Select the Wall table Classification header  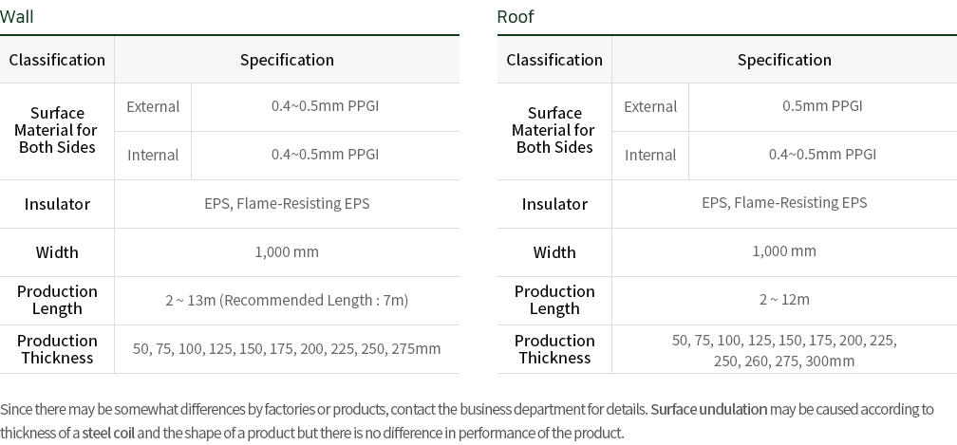tap(57, 60)
